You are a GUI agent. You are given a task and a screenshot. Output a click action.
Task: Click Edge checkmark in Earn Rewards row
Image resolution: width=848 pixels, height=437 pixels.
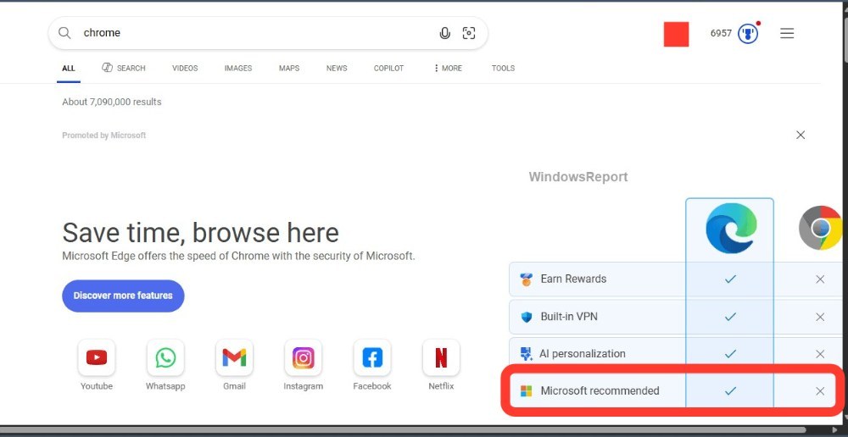click(730, 279)
